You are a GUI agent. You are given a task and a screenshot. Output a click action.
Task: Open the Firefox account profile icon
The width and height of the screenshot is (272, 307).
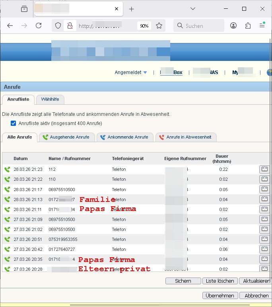tap(233, 25)
